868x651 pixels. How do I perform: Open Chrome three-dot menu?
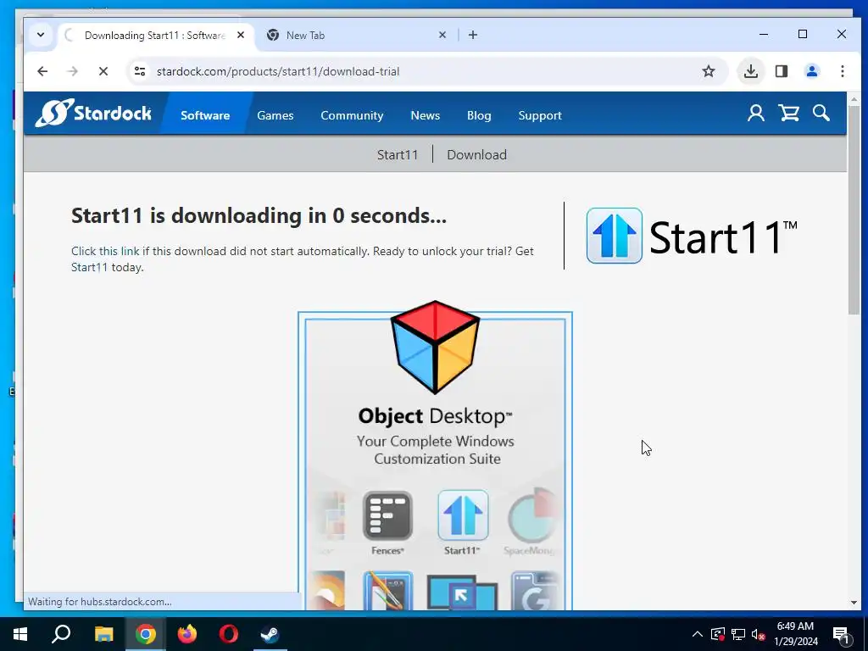click(842, 71)
